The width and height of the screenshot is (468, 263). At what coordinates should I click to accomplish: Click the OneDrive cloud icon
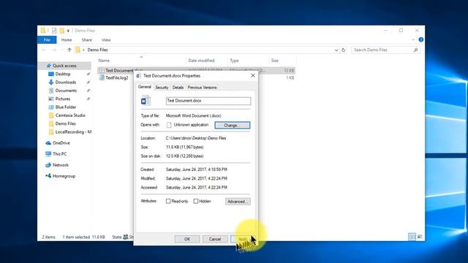(x=48, y=143)
